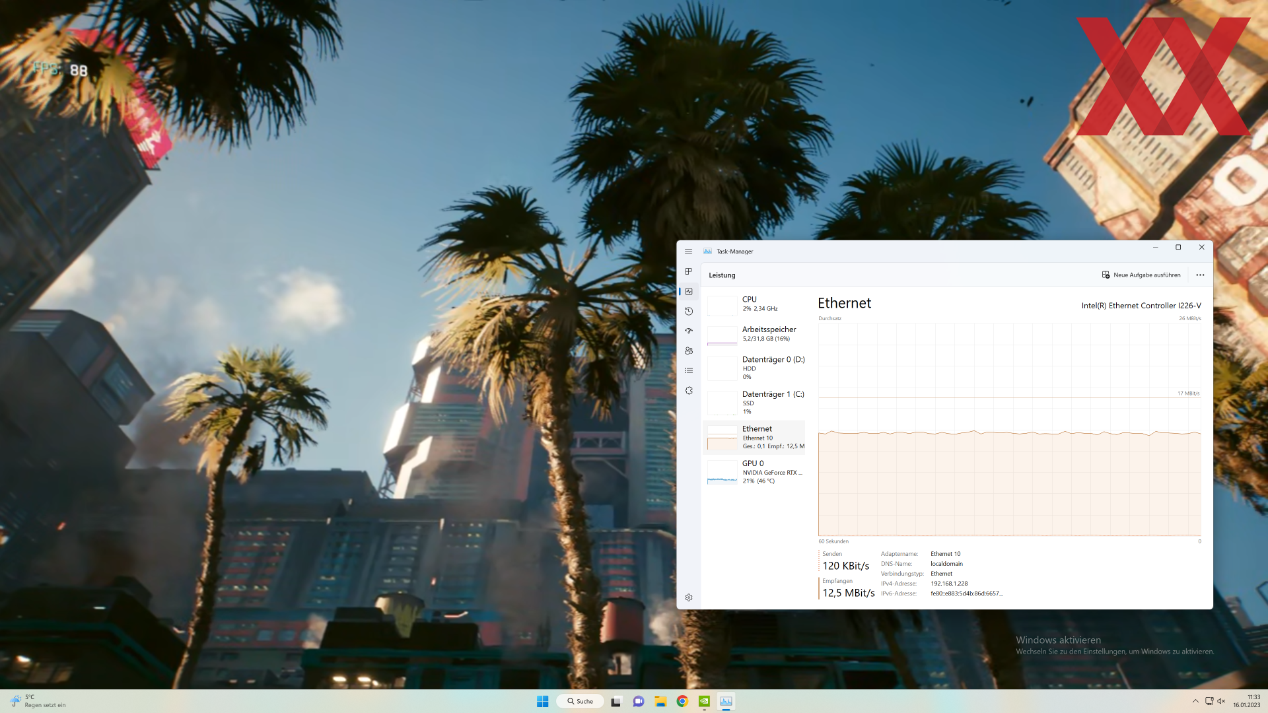Image resolution: width=1268 pixels, height=713 pixels.
Task: Maximize the Task Manager window
Action: (1178, 248)
